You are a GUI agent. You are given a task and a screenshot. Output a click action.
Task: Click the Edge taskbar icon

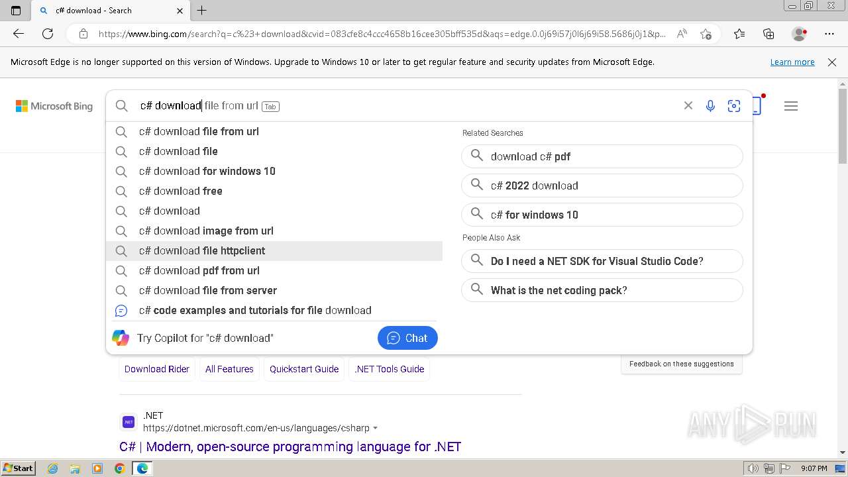[x=142, y=468]
